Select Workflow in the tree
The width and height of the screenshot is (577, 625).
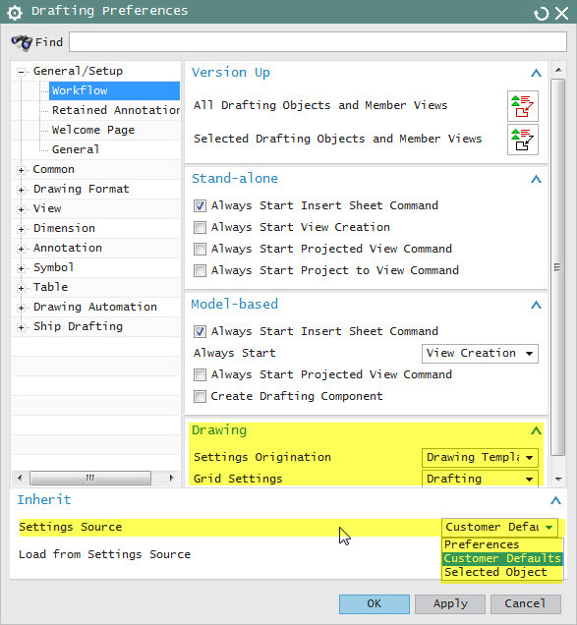(x=114, y=90)
